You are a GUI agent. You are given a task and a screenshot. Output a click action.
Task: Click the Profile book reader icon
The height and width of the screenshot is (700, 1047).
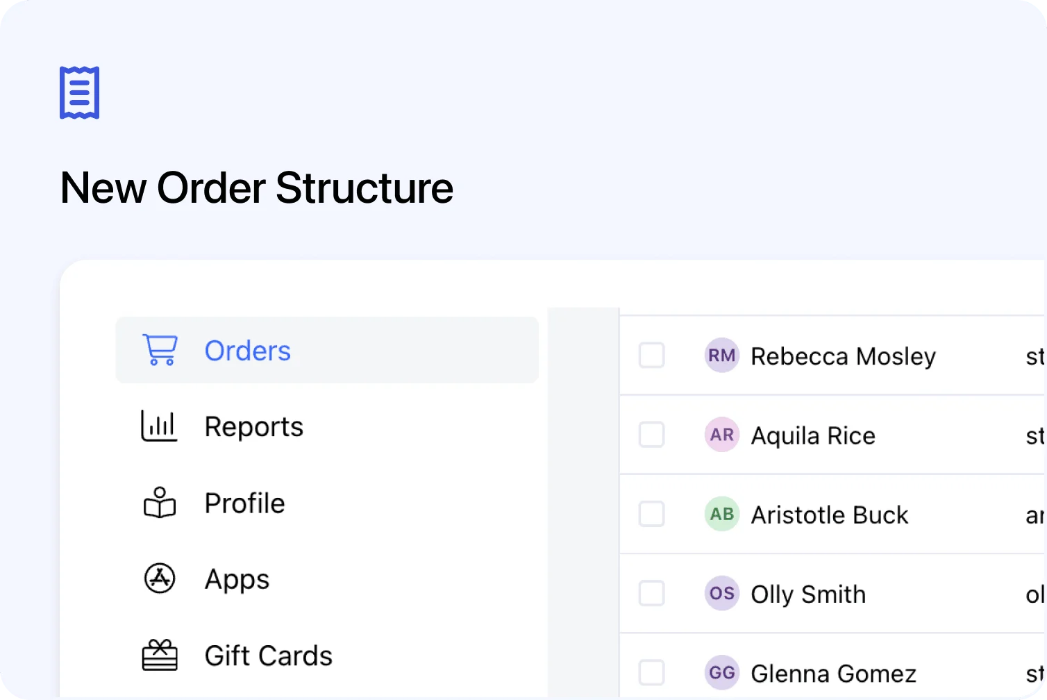(x=160, y=503)
